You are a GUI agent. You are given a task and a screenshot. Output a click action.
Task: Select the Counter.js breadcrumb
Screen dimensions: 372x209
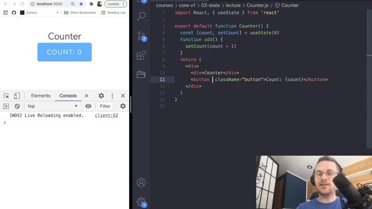(x=257, y=5)
